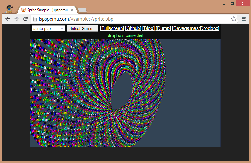
Task: Bookmark this page with the star icon
Action: coord(234,19)
